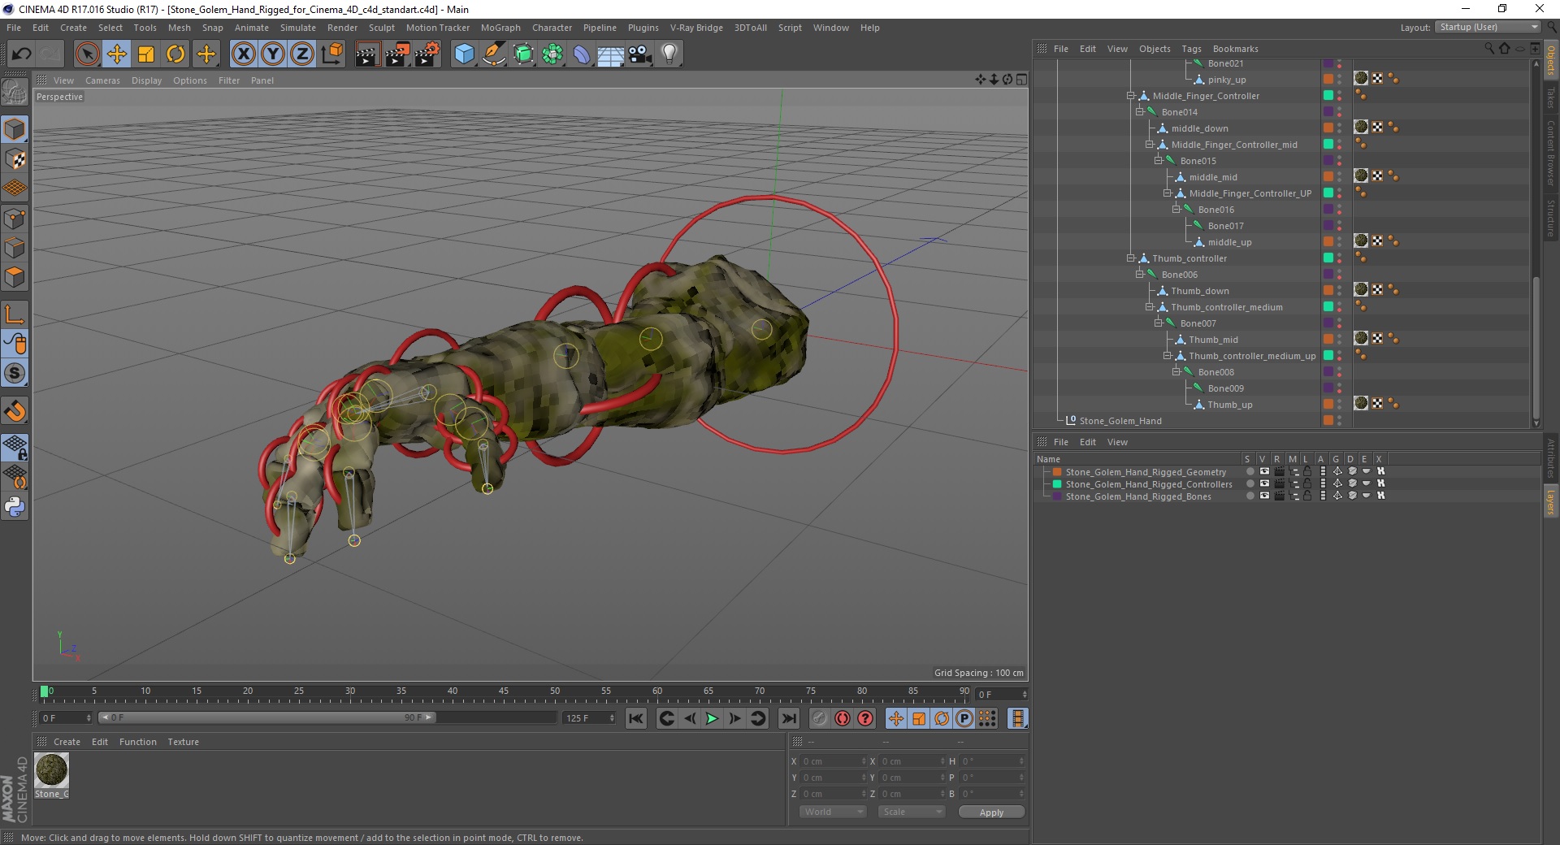The image size is (1560, 845).
Task: Collapse Bone008 tree node
Action: point(1176,372)
